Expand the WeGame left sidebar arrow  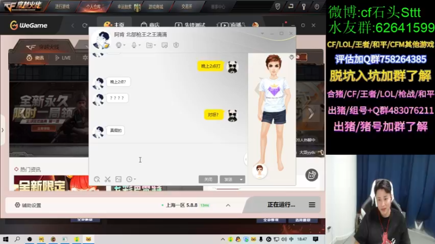3,130
